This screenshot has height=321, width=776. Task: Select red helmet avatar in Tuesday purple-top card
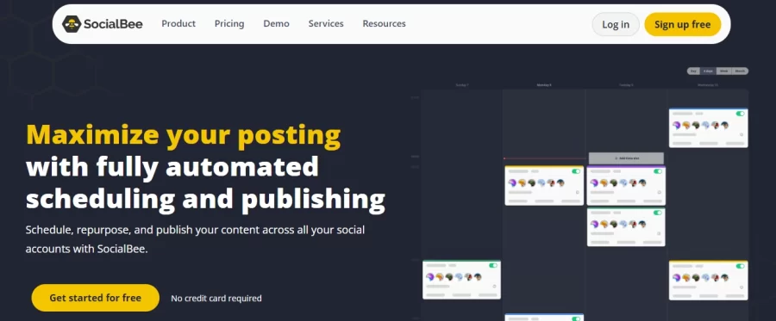click(633, 182)
